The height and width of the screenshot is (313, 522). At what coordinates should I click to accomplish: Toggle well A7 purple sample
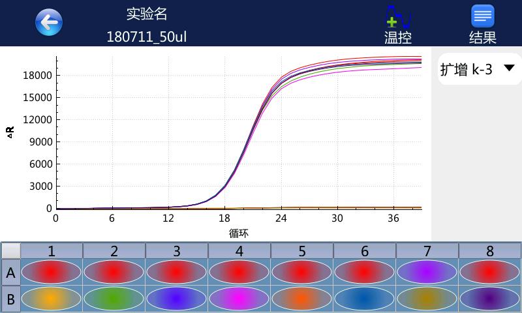coord(427,273)
